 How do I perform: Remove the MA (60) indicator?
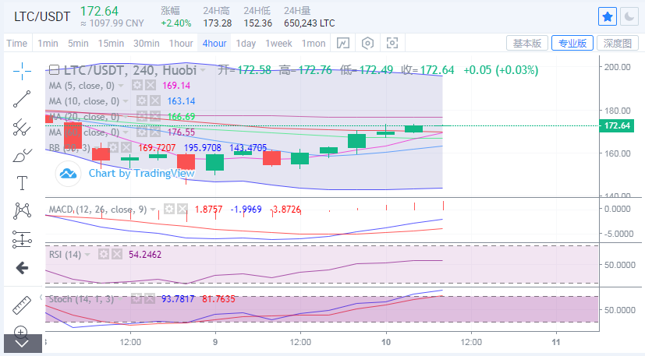coord(155,132)
